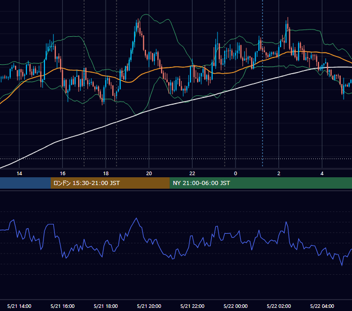Viewport: 352px width, 311px height.
Task: Click the 5/21 14:00 date label
Action: (19, 306)
